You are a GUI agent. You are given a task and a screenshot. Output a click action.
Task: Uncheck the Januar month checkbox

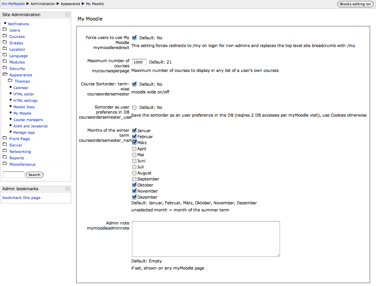(x=134, y=131)
